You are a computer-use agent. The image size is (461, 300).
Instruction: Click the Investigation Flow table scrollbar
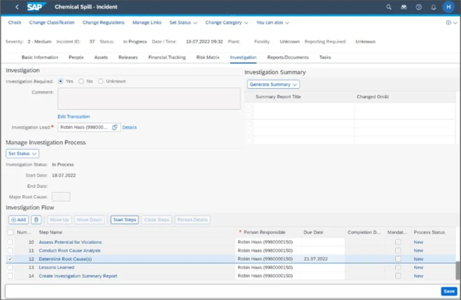click(458, 270)
